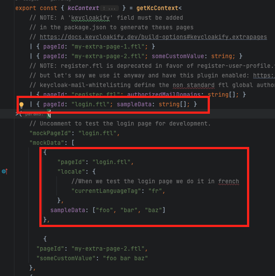Click "baz" in the sampleData array
275x276 pixels.
click(153, 210)
